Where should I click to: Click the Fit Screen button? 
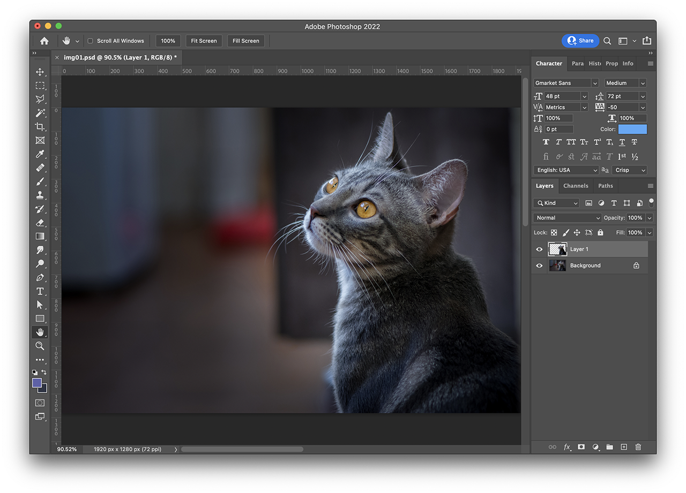[204, 41]
